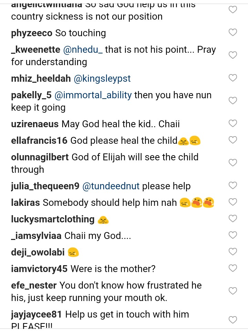Like olunnagilbert's God of Elijah comment
Screen dimensions: 248x331
(233, 163)
